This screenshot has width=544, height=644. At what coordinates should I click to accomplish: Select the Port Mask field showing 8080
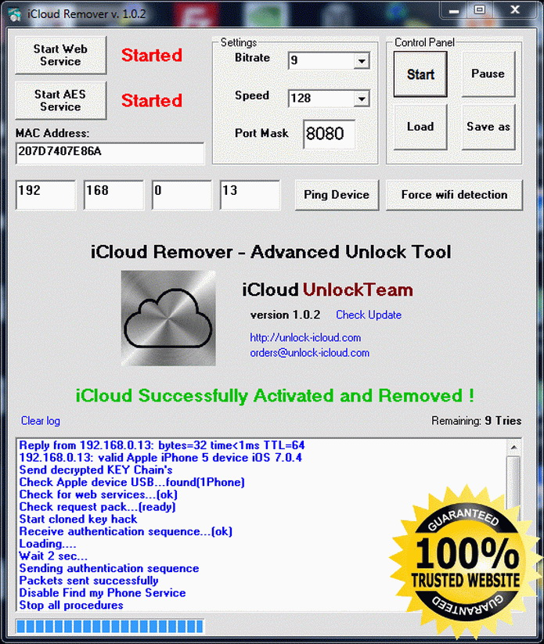(329, 135)
